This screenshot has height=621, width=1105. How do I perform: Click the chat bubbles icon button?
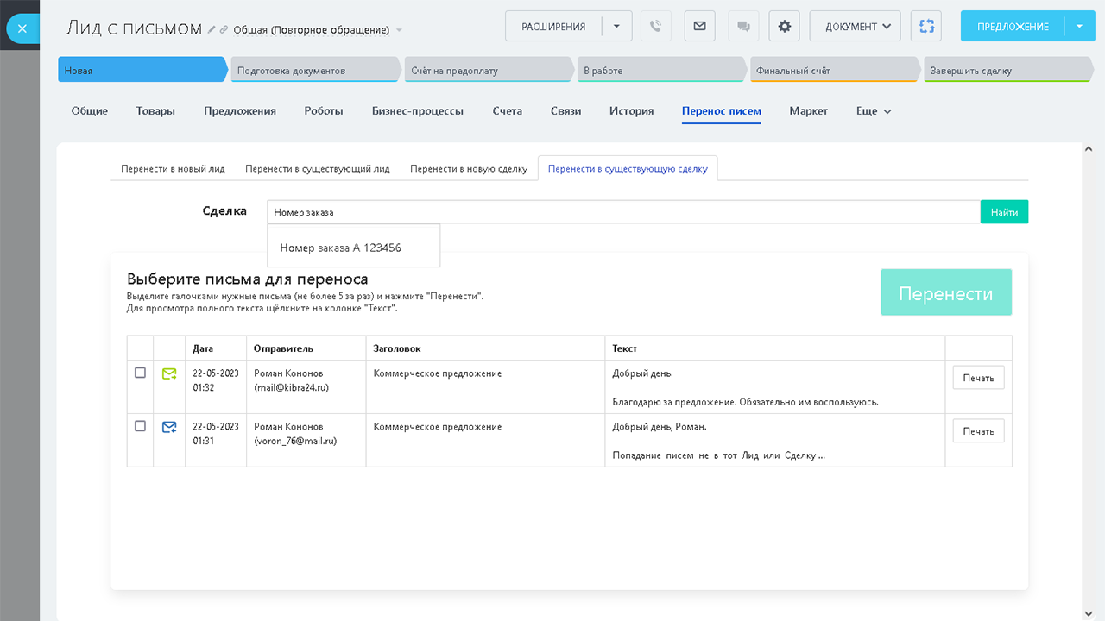(743, 27)
